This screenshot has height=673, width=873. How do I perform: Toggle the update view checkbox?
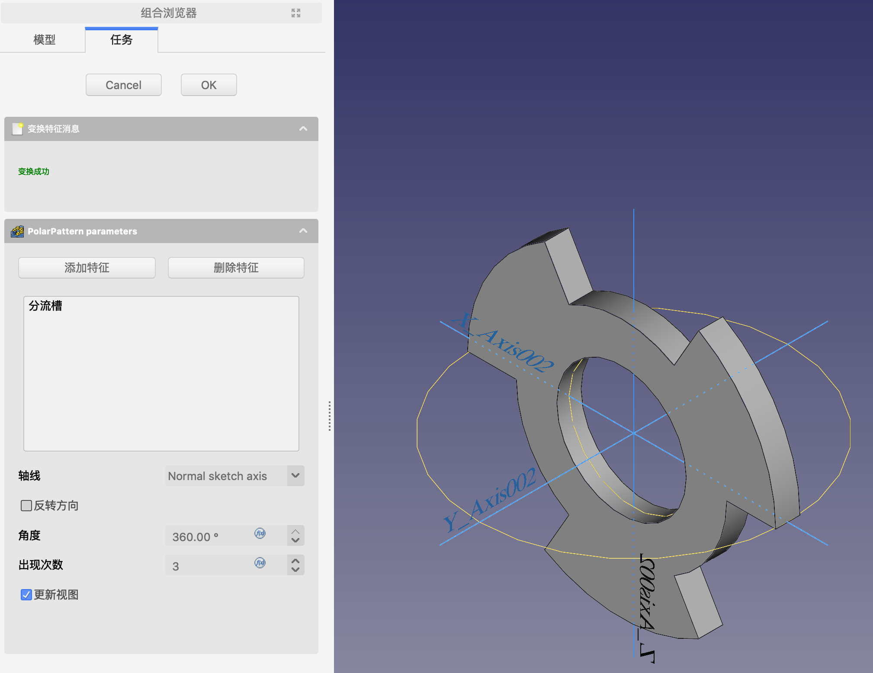pyautogui.click(x=26, y=595)
